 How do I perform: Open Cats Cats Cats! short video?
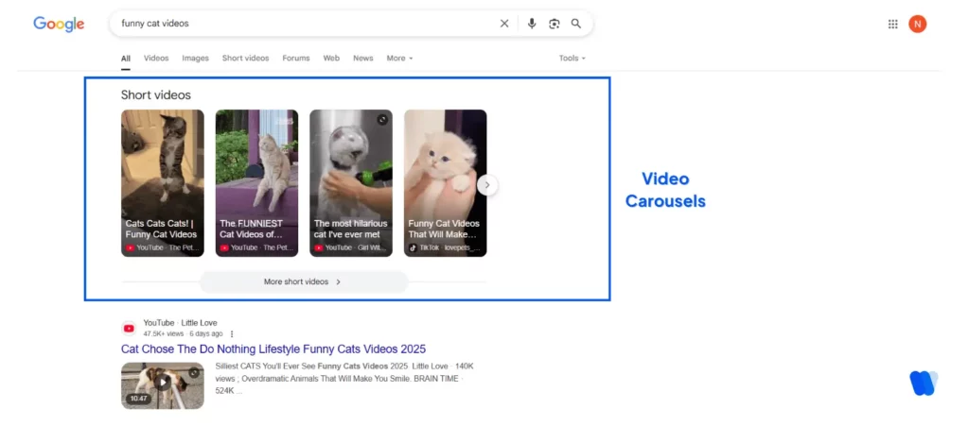(163, 183)
